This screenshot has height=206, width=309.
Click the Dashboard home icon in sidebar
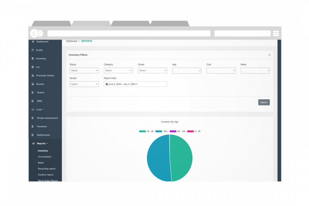pyautogui.click(x=33, y=42)
